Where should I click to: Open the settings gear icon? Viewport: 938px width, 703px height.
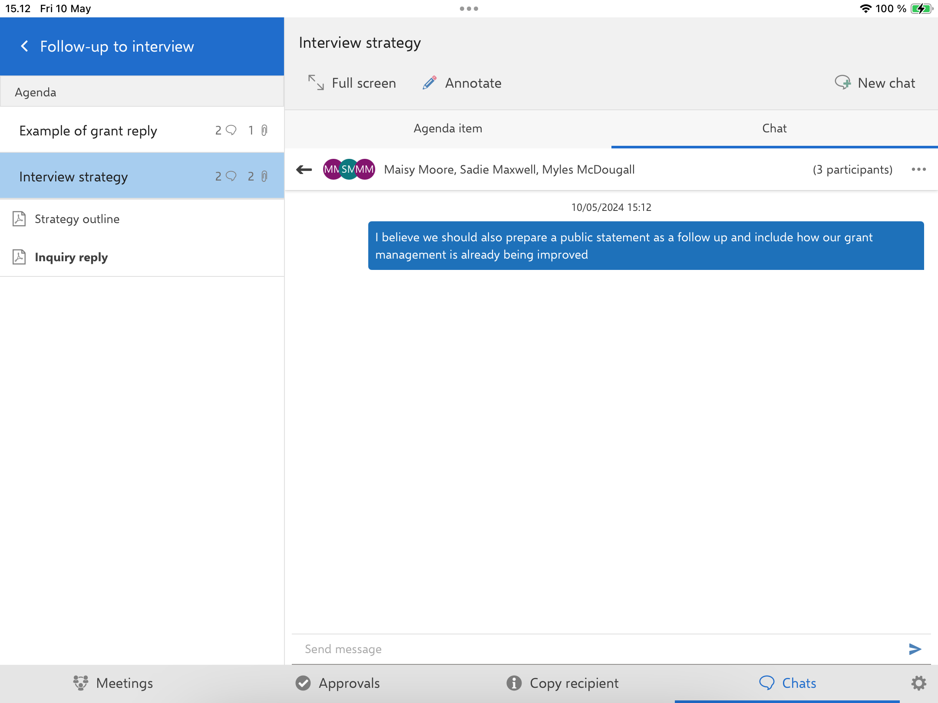tap(918, 683)
